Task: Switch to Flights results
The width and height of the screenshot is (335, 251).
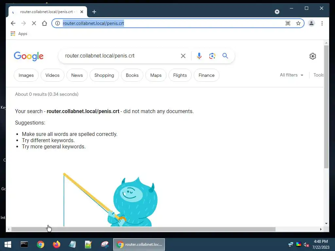Action: pyautogui.click(x=180, y=75)
